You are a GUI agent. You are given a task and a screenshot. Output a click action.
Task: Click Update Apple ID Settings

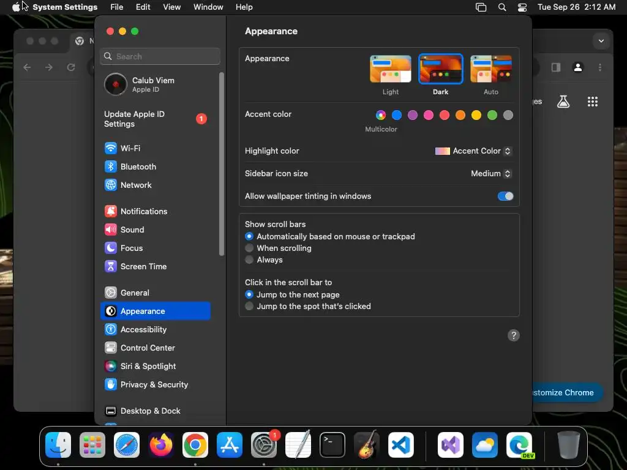155,119
